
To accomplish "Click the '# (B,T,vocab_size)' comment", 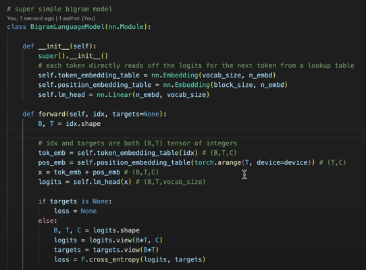I will (x=171, y=182).
